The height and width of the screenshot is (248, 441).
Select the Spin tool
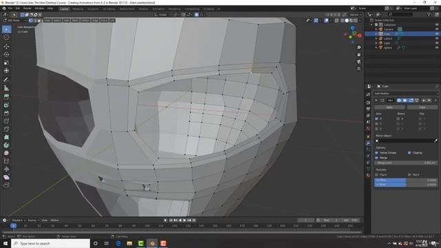pos(6,145)
